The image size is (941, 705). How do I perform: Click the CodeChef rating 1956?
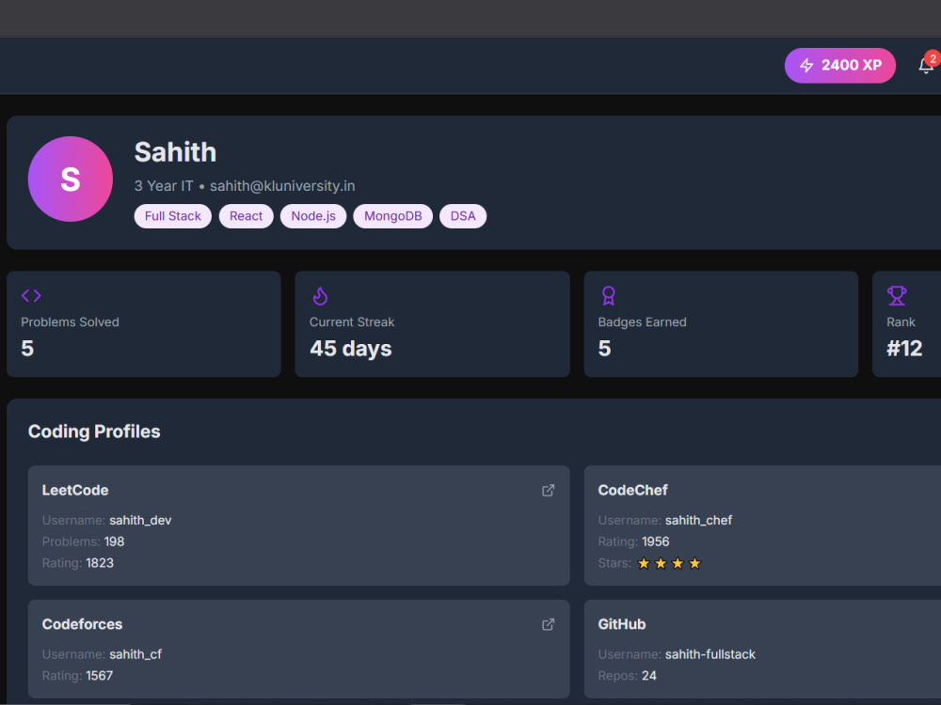[655, 542]
